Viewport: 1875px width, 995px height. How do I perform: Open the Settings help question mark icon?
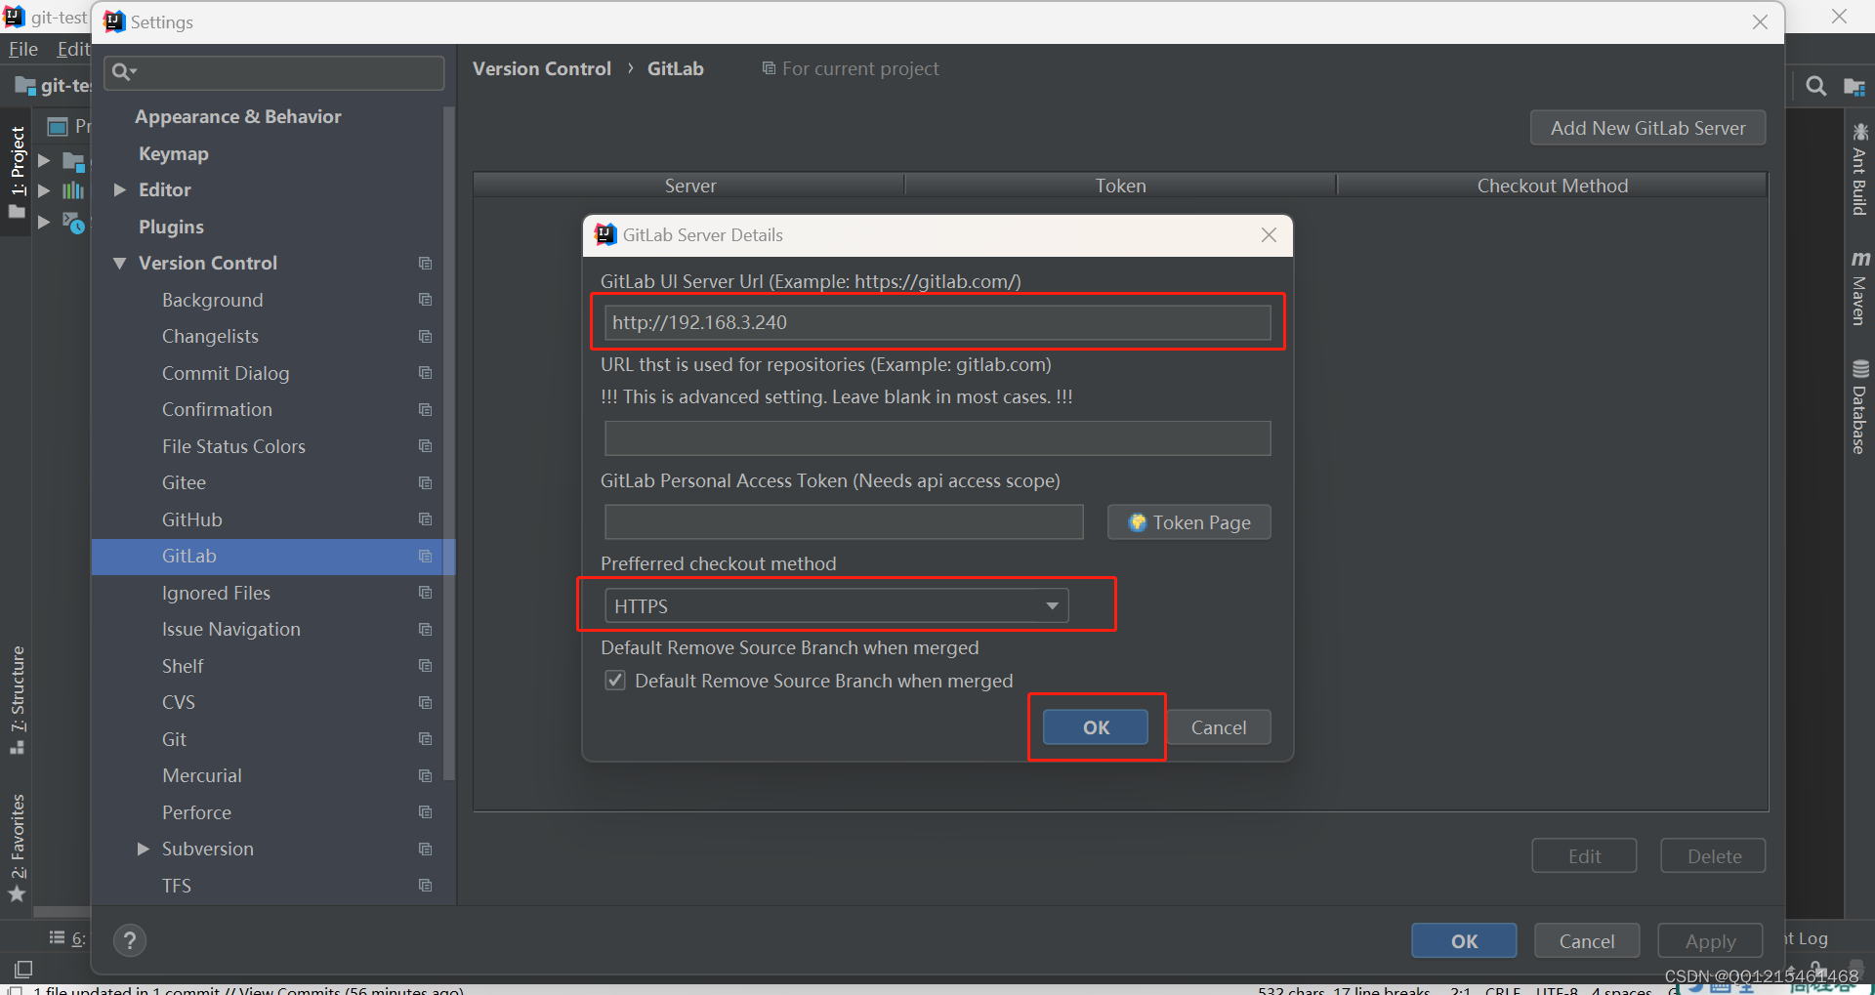130,940
